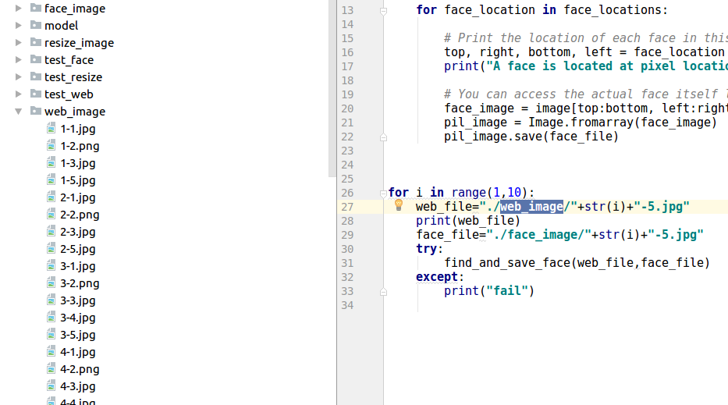Click the image icon of 4-1.jpg
The width and height of the screenshot is (728, 405).
(x=51, y=352)
